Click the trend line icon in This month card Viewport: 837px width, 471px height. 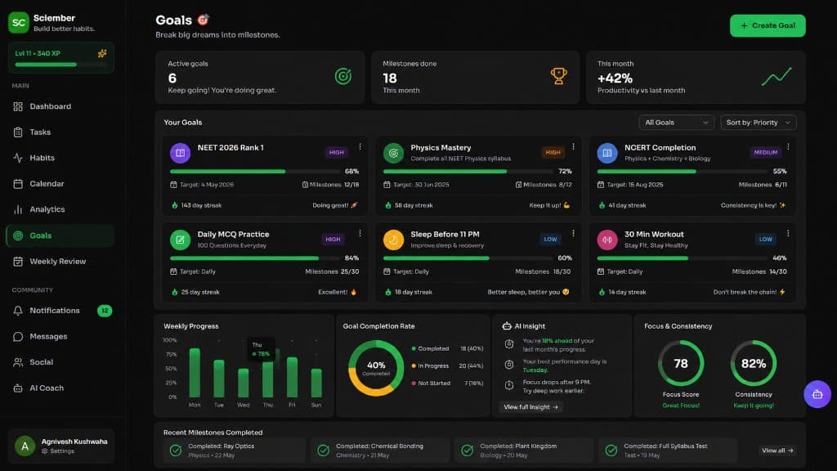777,76
